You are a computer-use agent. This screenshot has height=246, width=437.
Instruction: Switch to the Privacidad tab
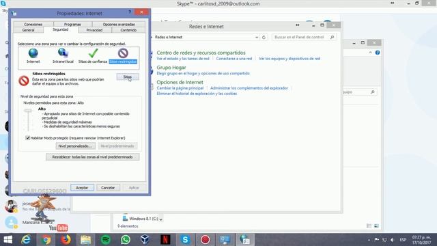pyautogui.click(x=94, y=30)
